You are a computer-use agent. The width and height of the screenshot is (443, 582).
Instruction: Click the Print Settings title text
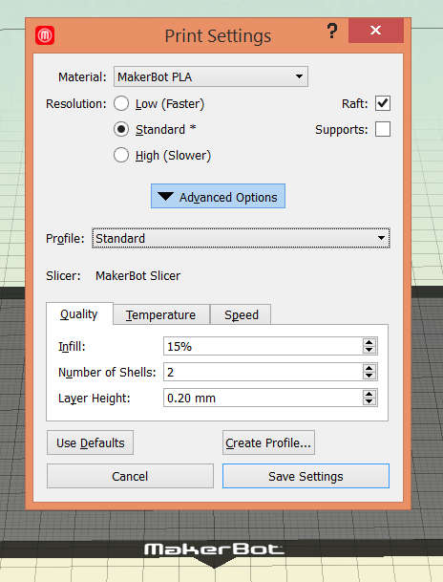(218, 36)
